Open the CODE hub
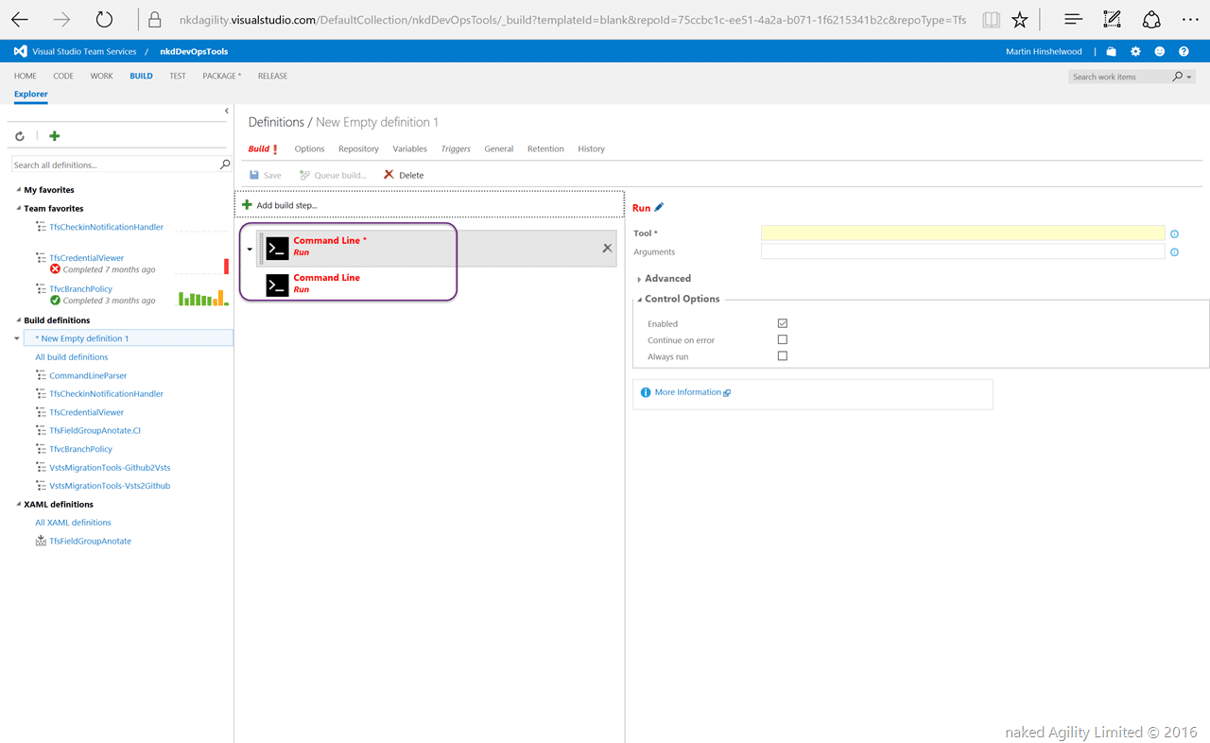Image resolution: width=1210 pixels, height=743 pixels. [x=63, y=76]
